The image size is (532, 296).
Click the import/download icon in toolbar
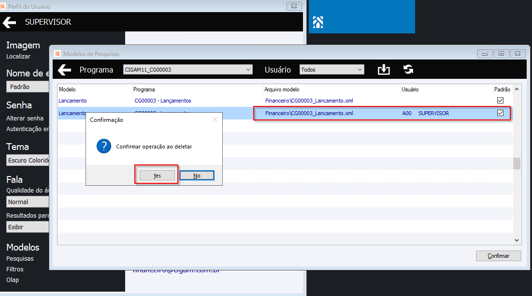click(384, 70)
